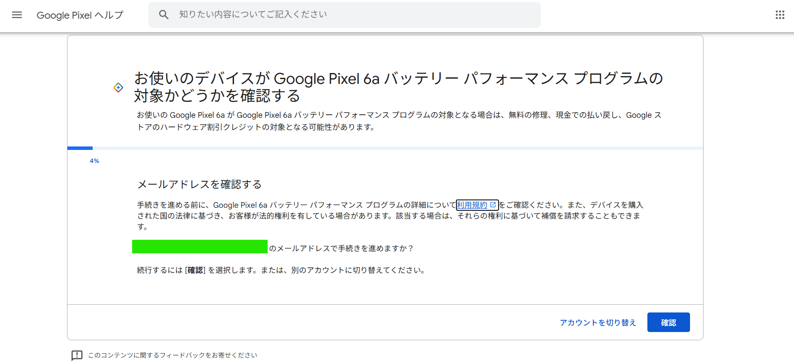Click the Pixel diamond icon beside the page title
The width and height of the screenshot is (794, 362).
[x=118, y=87]
